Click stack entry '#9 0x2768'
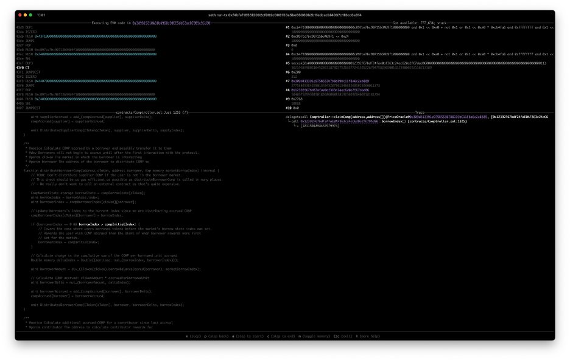Viewport: 570px width, 360px height. [x=294, y=99]
